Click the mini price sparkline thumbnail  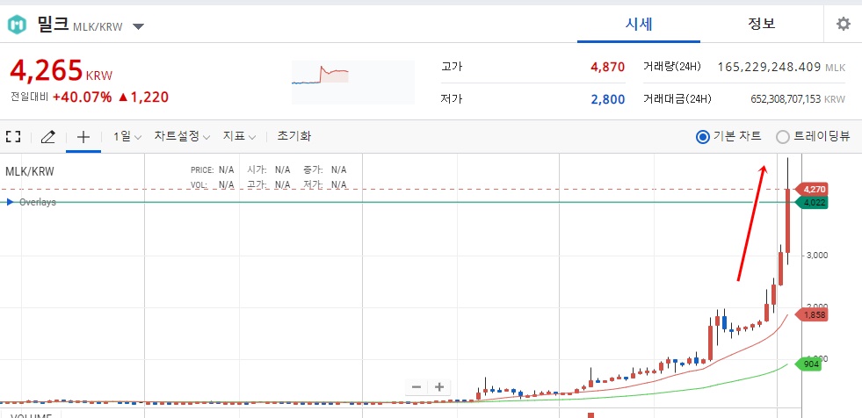(353, 83)
